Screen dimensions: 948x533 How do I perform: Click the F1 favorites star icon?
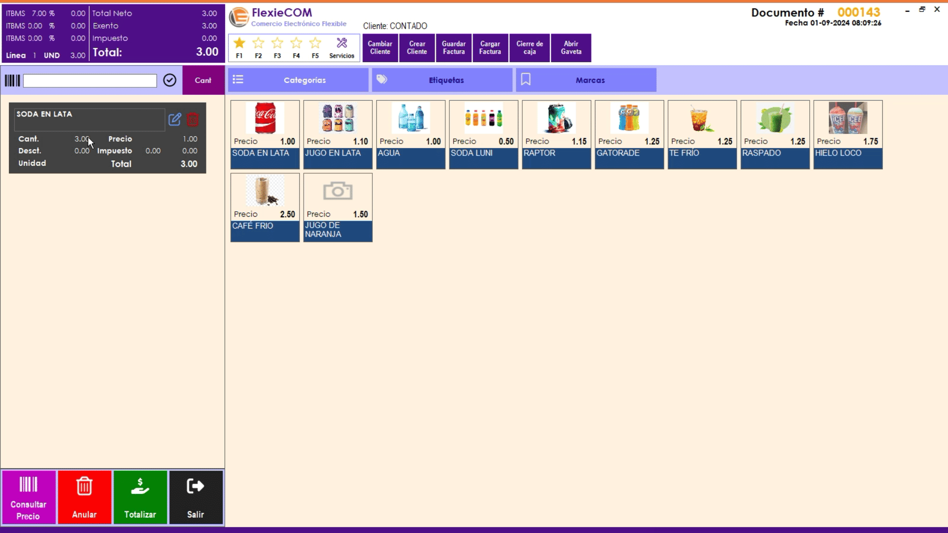click(239, 43)
